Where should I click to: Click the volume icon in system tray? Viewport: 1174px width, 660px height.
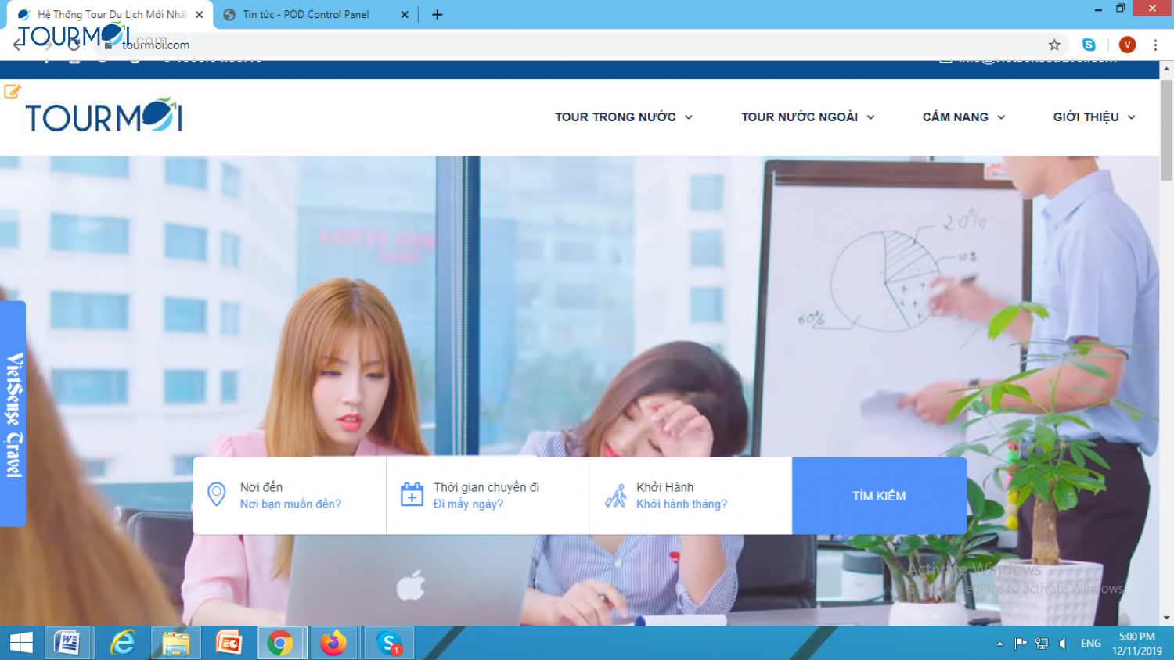point(1062,644)
